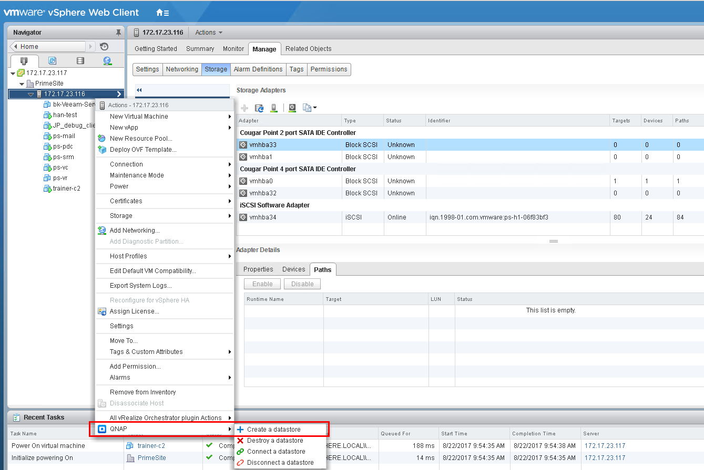Image resolution: width=704 pixels, height=470 pixels.
Task: Select the vmhba34 iSCSI adapter row
Action: coord(261,217)
